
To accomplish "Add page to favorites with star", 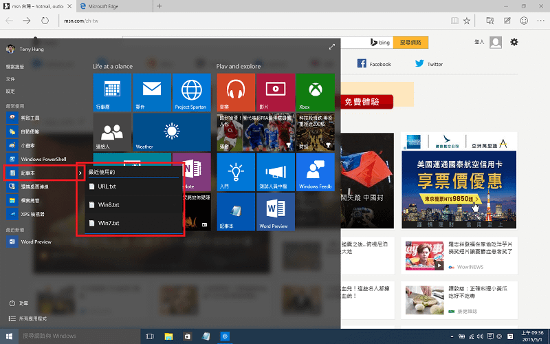I will (x=467, y=21).
